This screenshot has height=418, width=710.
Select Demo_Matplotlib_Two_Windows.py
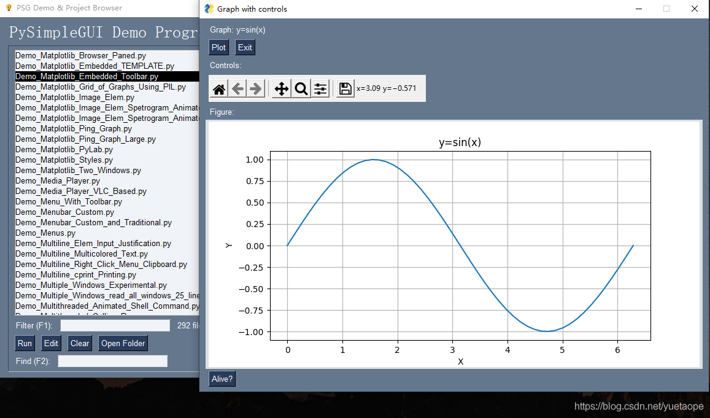(x=107, y=170)
